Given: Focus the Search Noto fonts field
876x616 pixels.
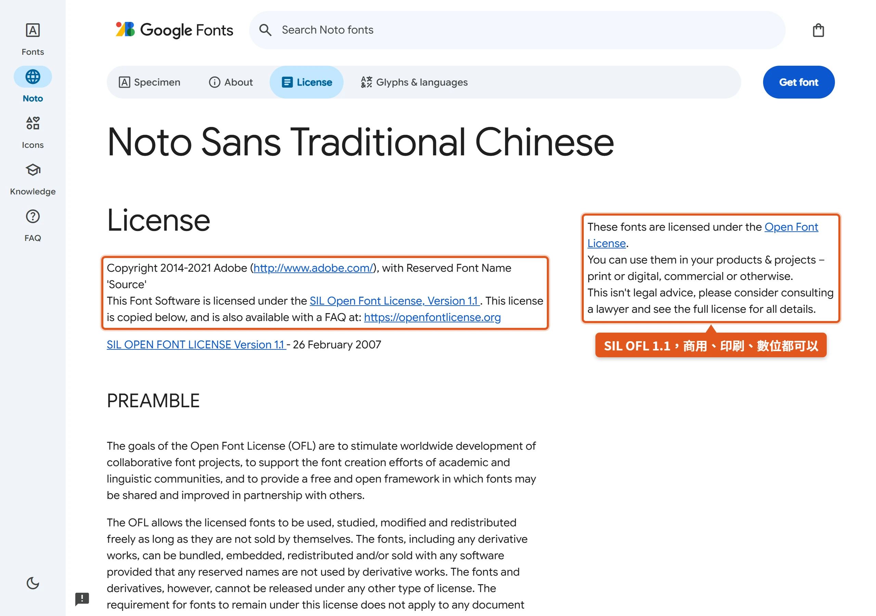Looking at the screenshot, I should pyautogui.click(x=517, y=30).
